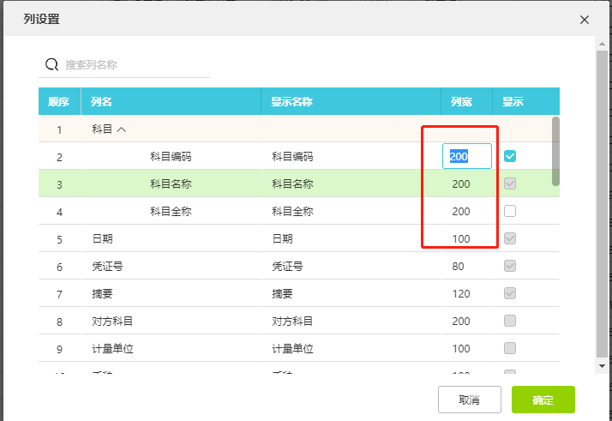612x421 pixels.
Task: Click the dialog scrollbar down arrow
Action: click(602, 365)
